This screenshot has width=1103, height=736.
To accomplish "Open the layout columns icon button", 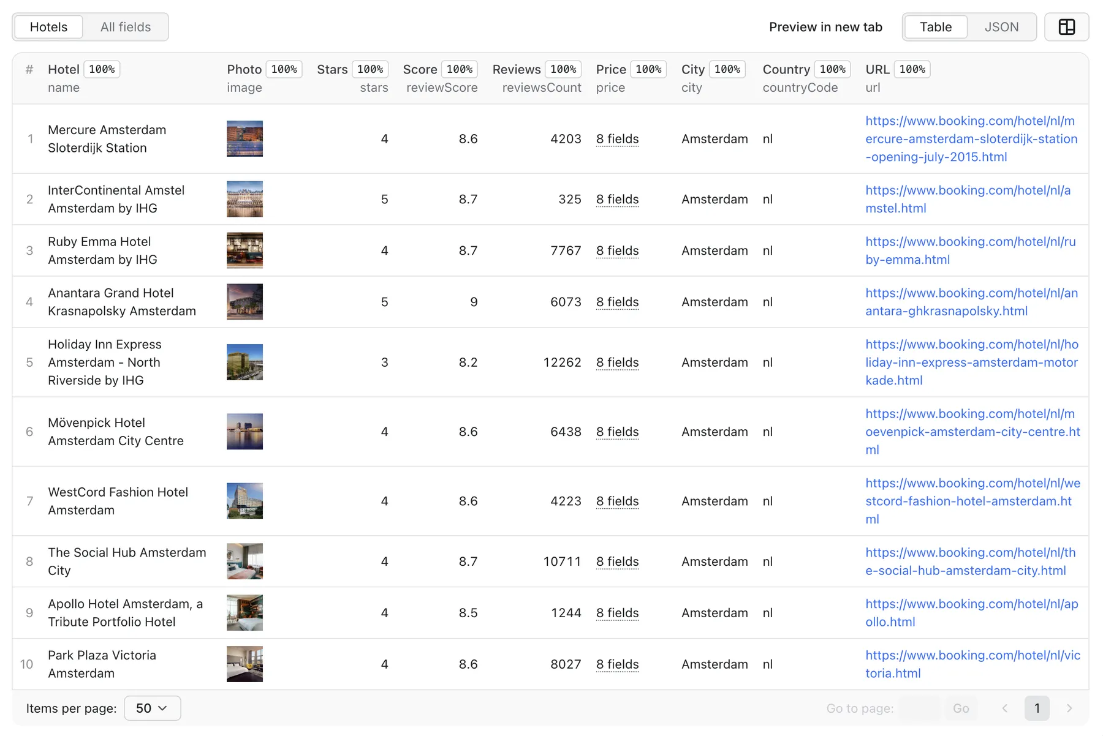I will click(1066, 27).
